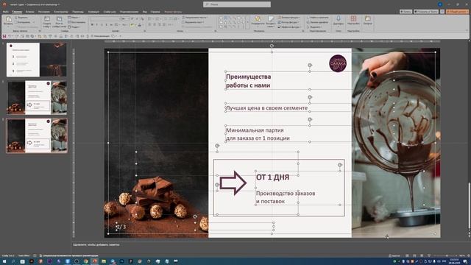Click Заменить шрифты replace command
Viewport: 471px width, 265px height.
(317, 22)
